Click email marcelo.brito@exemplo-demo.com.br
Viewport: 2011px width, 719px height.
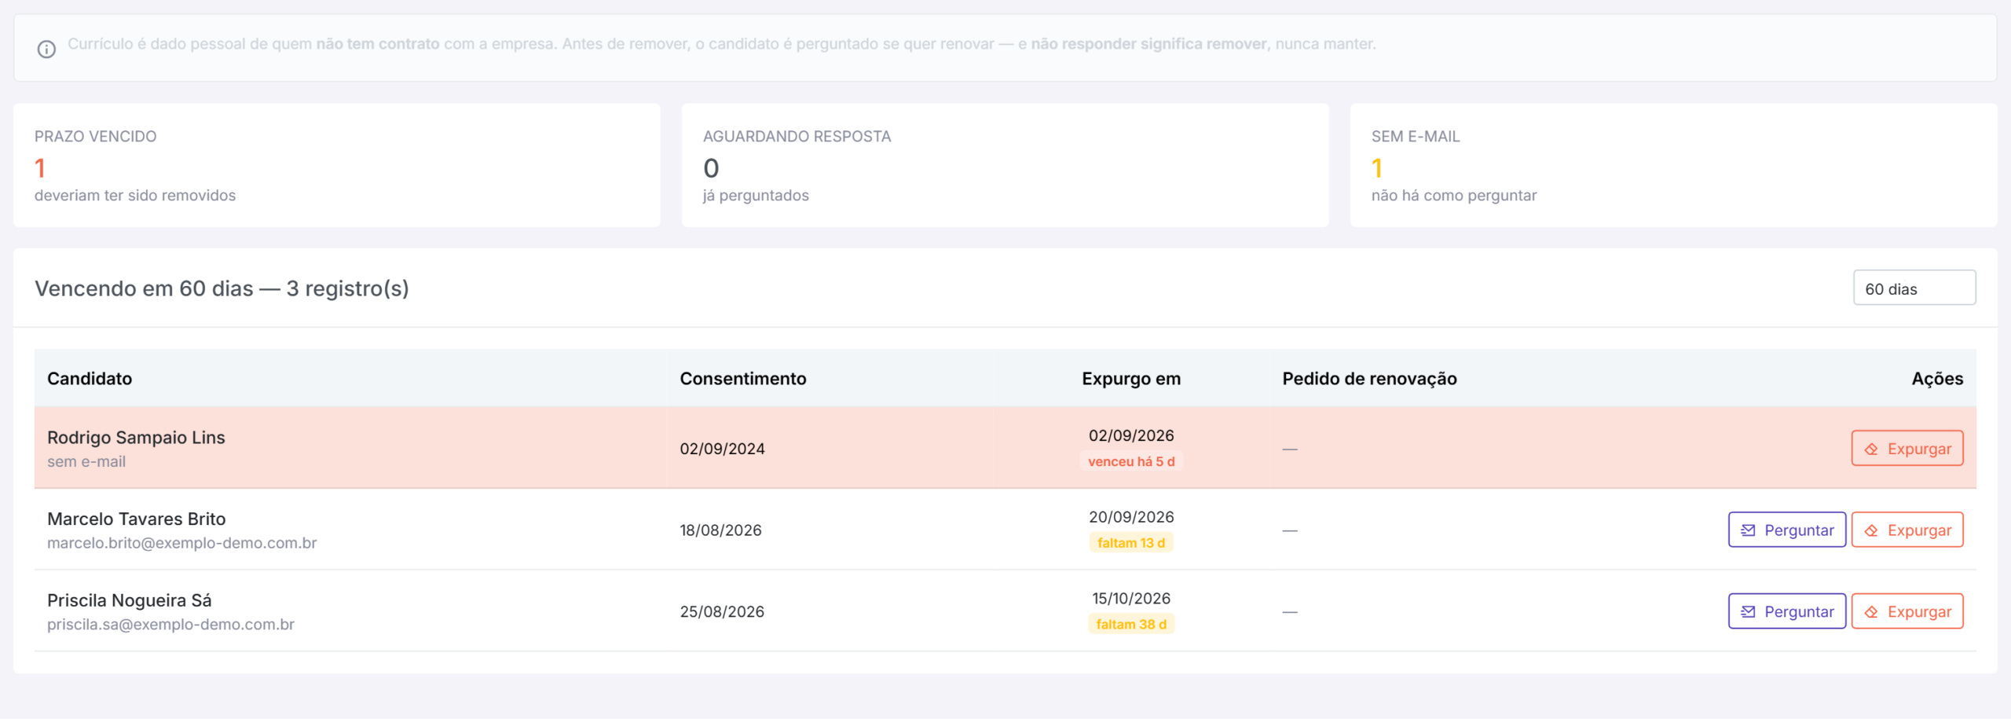point(182,543)
